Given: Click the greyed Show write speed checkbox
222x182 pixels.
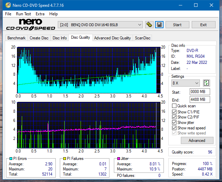Looking at the screenshot, I should [174, 133].
